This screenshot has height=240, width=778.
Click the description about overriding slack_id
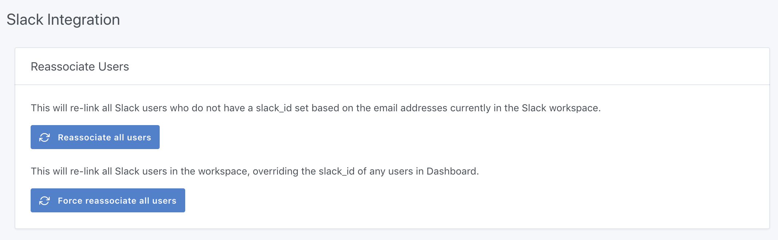click(254, 171)
